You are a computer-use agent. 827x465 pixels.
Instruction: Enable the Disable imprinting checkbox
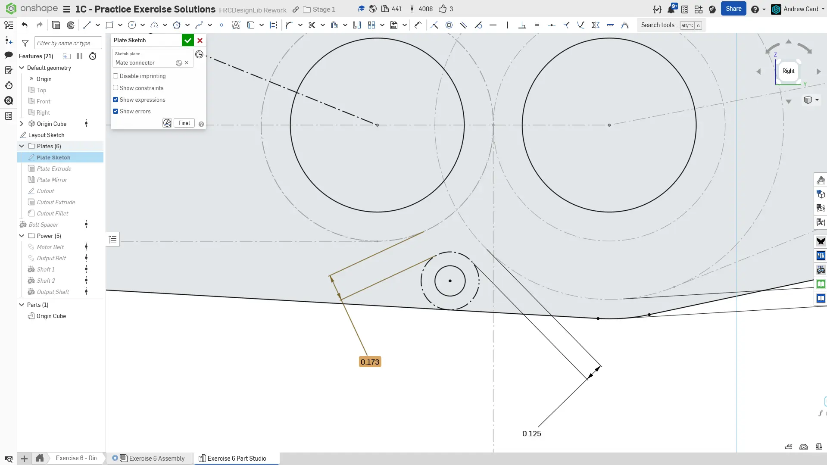(115, 76)
